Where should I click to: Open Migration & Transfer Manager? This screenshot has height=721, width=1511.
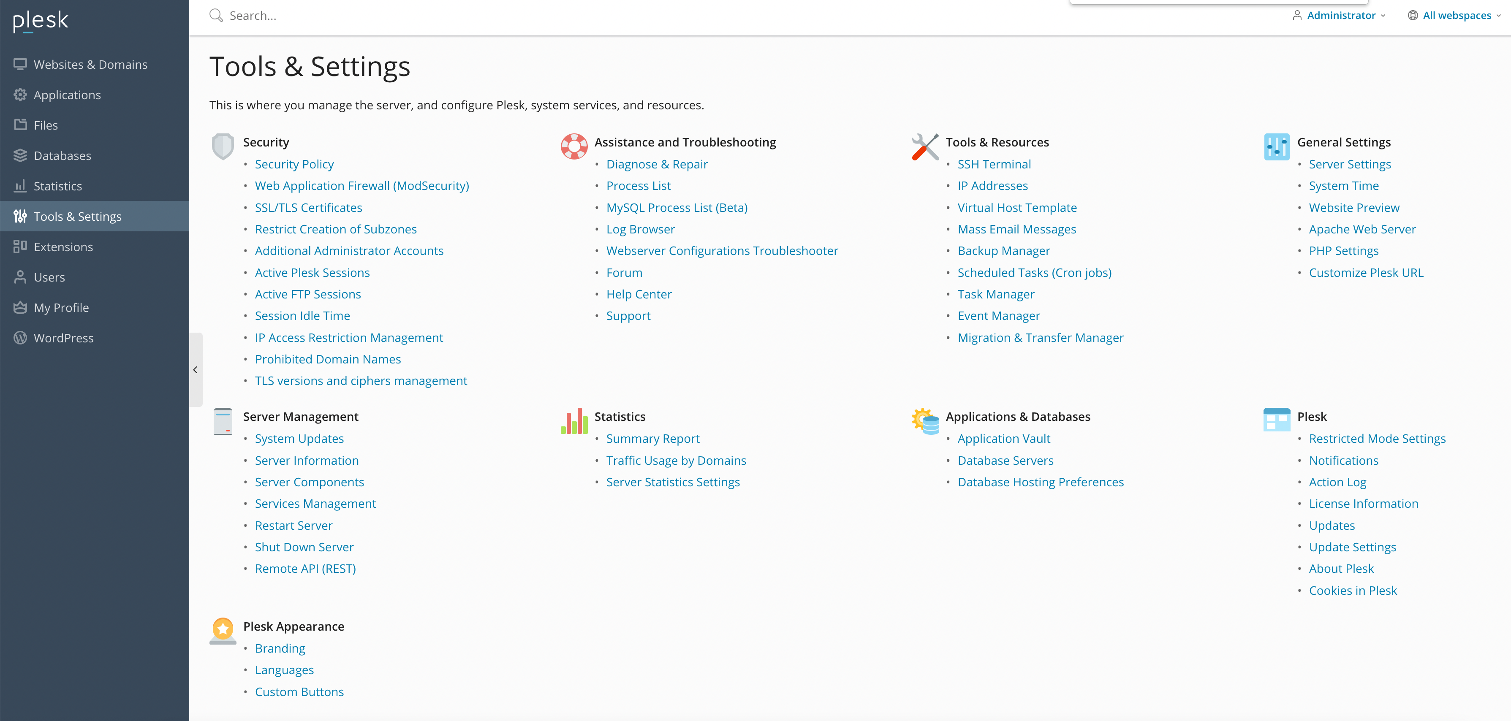(x=1041, y=338)
